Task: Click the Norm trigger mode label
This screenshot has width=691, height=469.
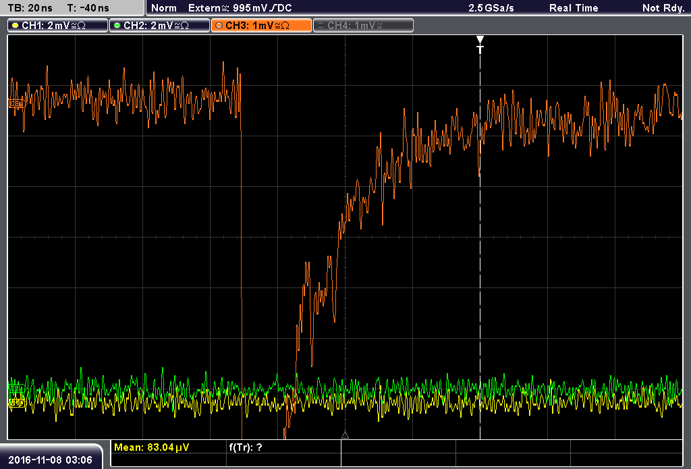Action: coord(163,8)
